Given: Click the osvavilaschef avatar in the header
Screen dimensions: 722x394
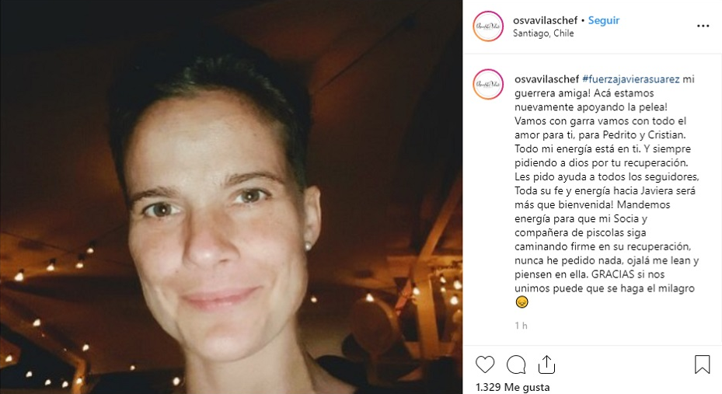Looking at the screenshot, I should click(488, 26).
